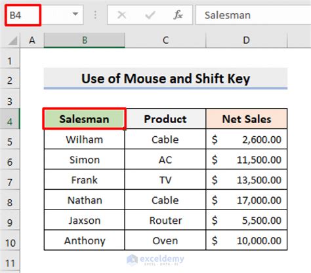Open the Name Box dropdown arrow
This screenshot has width=311, height=273.
tap(75, 14)
